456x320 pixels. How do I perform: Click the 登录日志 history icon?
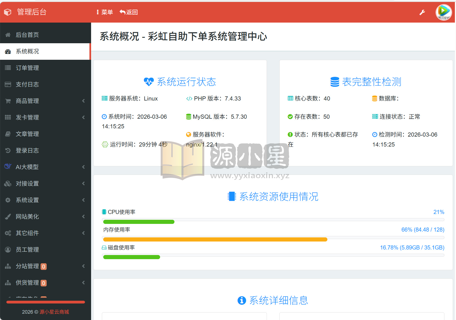tap(8, 150)
